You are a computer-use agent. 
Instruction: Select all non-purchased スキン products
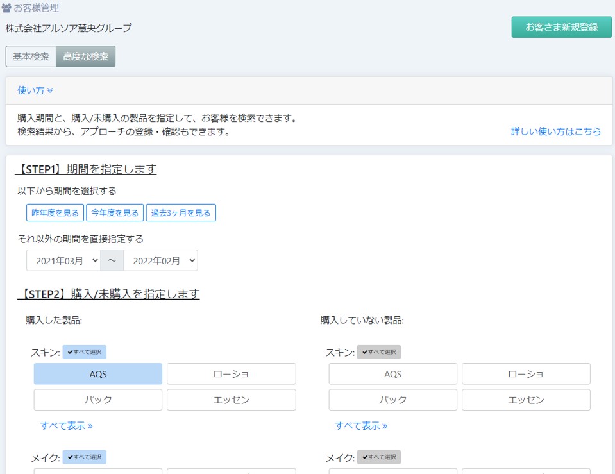[x=379, y=352]
